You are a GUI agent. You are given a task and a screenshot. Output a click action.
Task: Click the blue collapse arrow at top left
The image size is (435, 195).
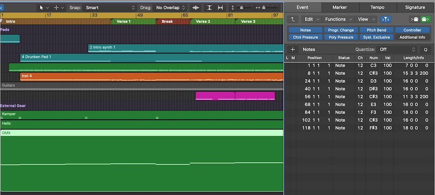coord(1,8)
